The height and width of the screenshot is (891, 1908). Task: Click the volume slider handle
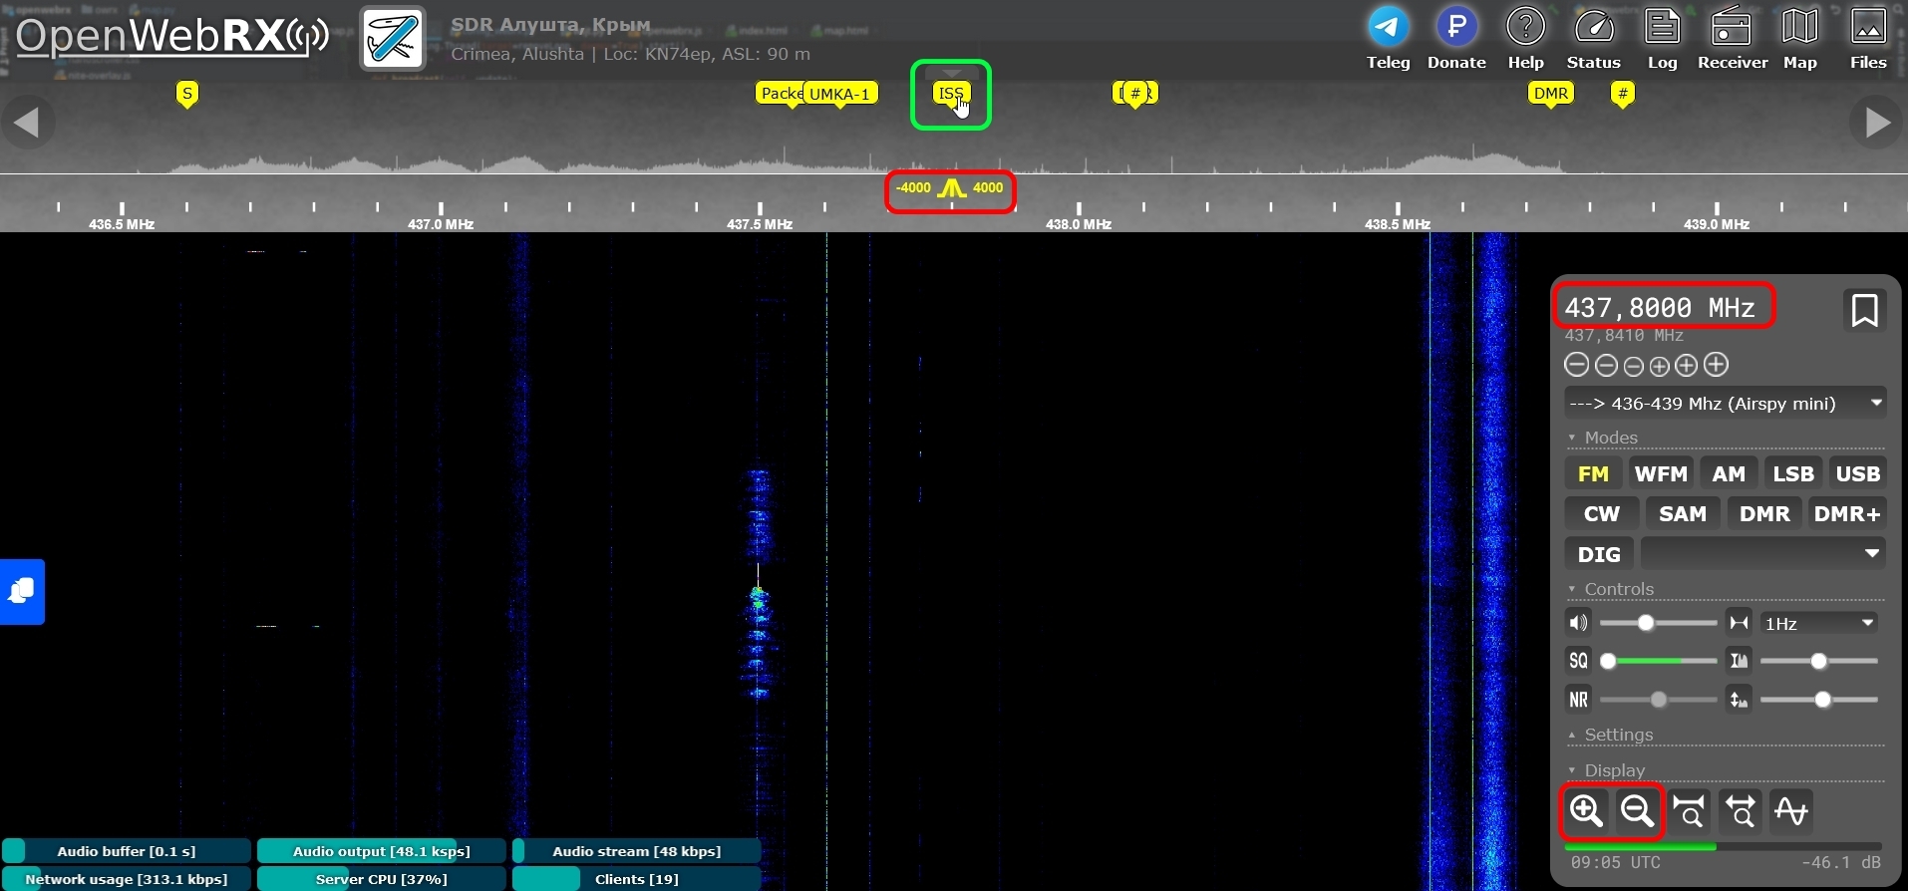click(x=1646, y=623)
